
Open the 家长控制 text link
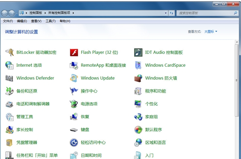25,129
